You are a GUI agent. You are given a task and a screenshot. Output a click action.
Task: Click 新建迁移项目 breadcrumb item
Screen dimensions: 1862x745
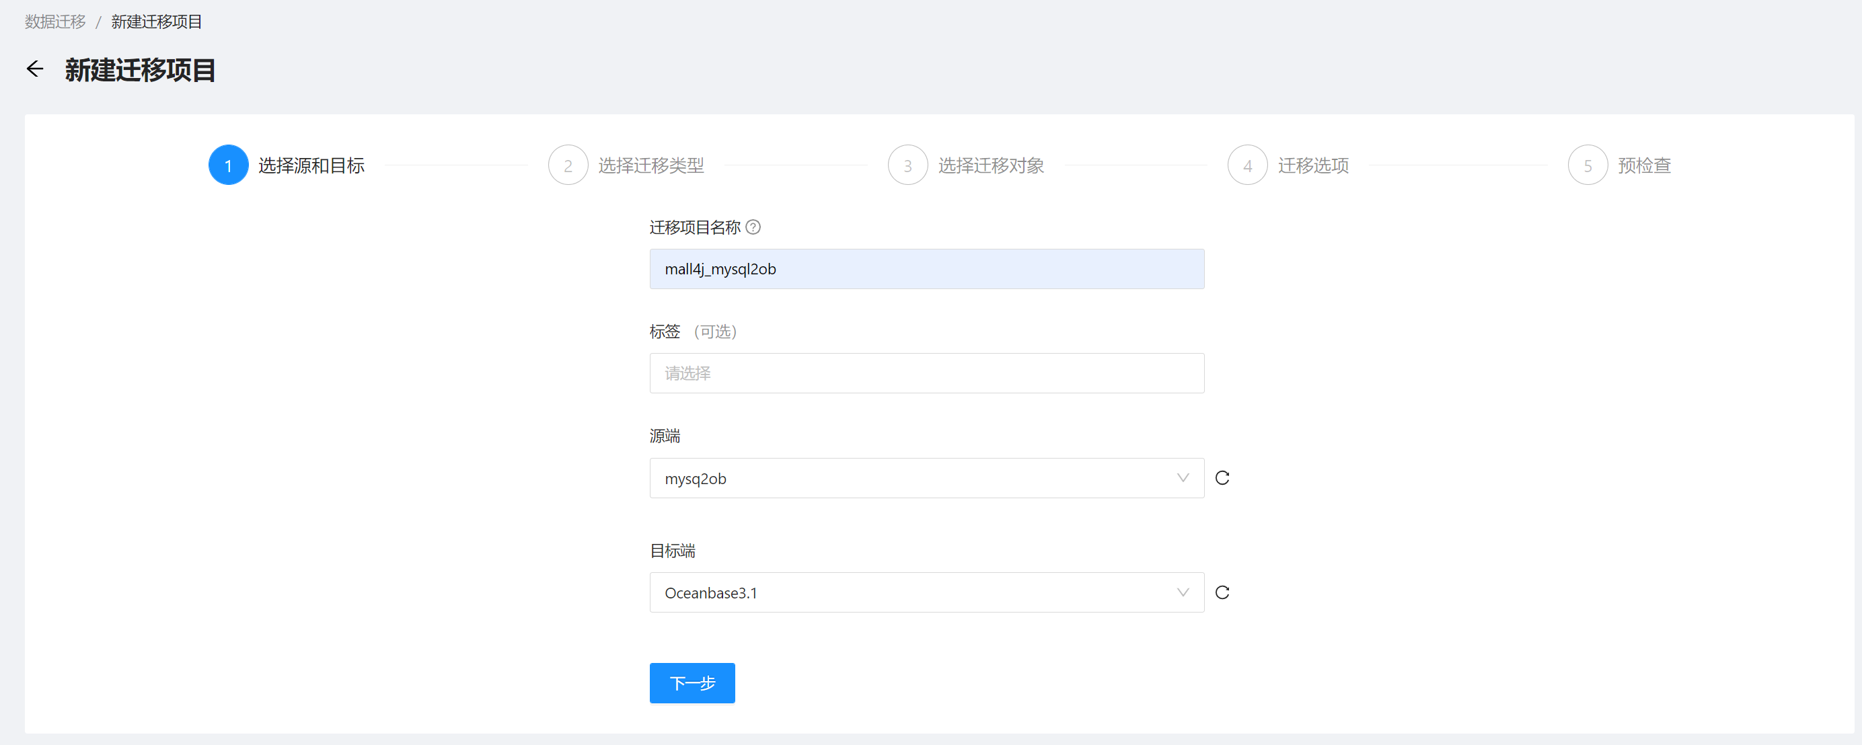(156, 22)
